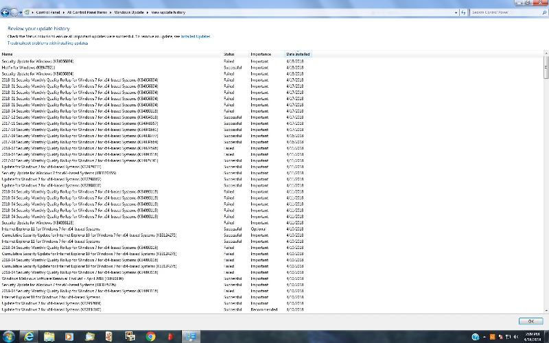The width and height of the screenshot is (549, 343).
Task: Click the Search Control Panel field
Action: (x=505, y=12)
